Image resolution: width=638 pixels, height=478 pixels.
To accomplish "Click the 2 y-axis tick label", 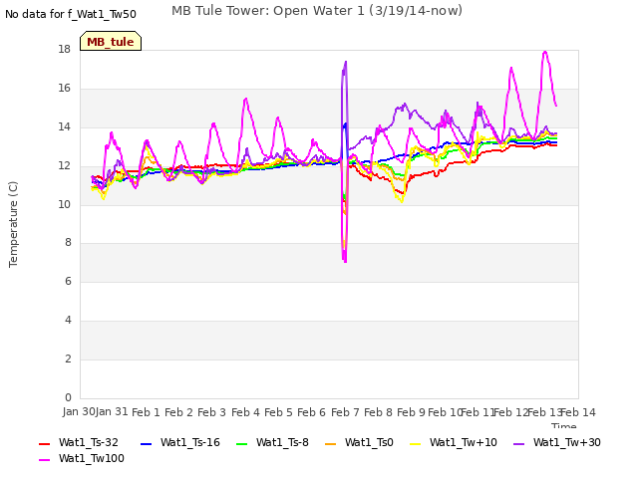I will point(68,358).
